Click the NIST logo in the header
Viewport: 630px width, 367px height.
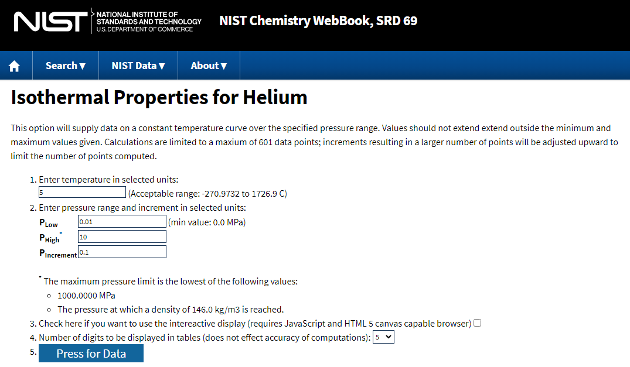click(50, 21)
